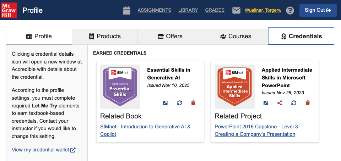Click the Generative AI Essential Skills badge
The width and height of the screenshot is (341, 161).
point(120,87)
